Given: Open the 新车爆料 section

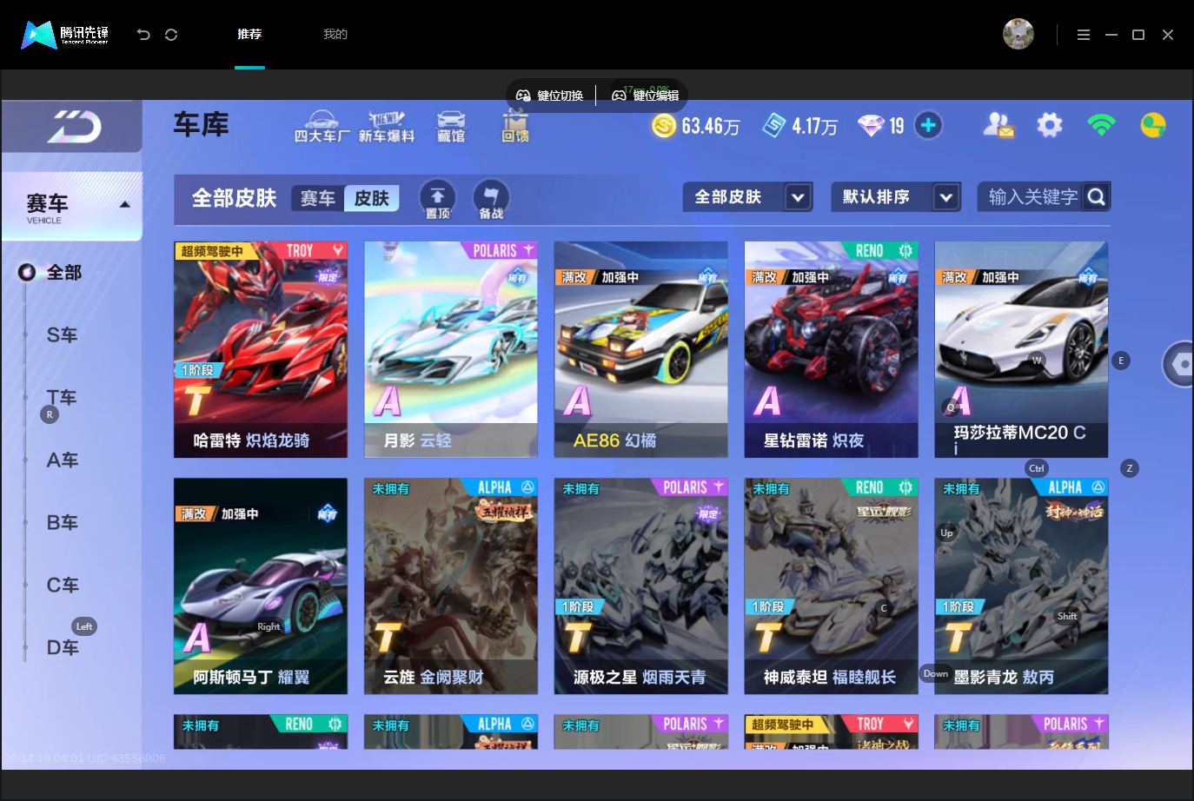Looking at the screenshot, I should 387,127.
